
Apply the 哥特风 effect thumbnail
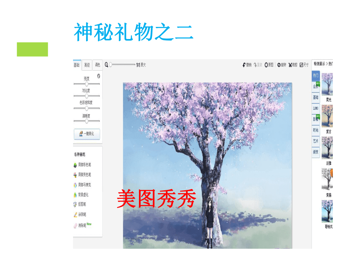[x=327, y=211]
